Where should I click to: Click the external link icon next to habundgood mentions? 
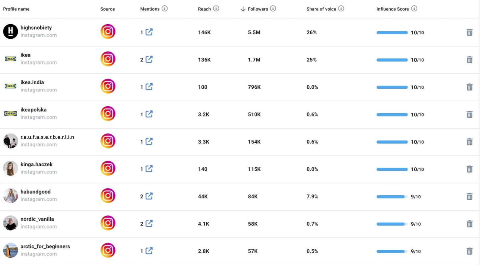click(150, 196)
